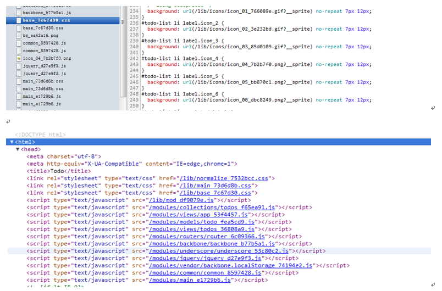Click the file icon beside bg_ea42a16.png
Viewport: 442px width, 291px height.
click(19, 36)
